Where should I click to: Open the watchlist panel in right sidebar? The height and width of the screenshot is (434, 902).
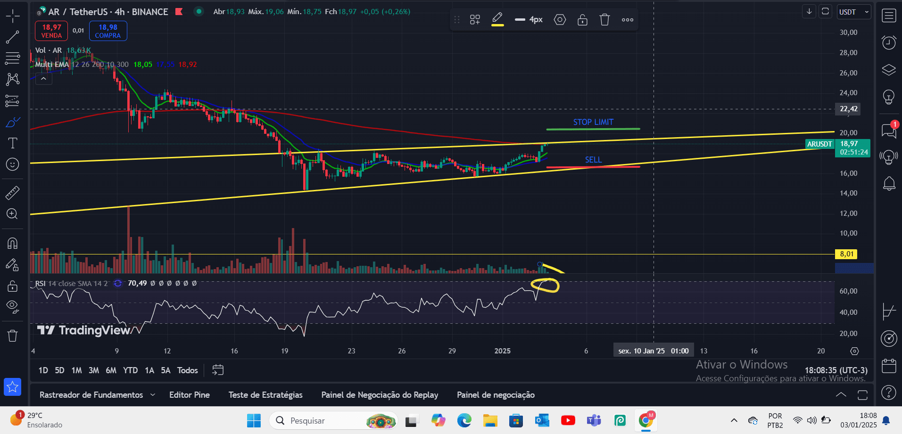point(889,16)
